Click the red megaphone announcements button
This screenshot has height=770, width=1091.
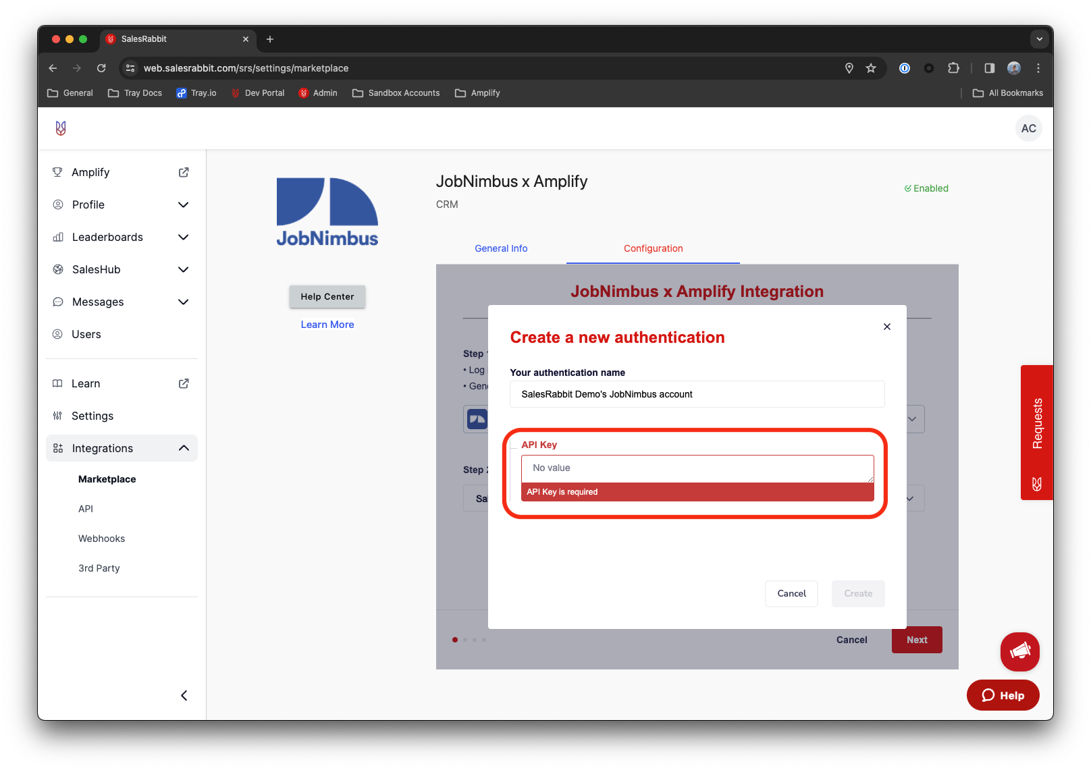coord(1019,651)
